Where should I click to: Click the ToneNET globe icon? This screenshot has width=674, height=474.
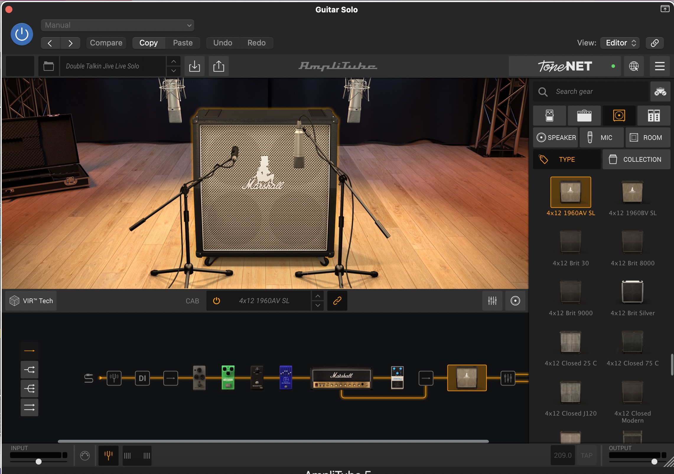(x=634, y=66)
